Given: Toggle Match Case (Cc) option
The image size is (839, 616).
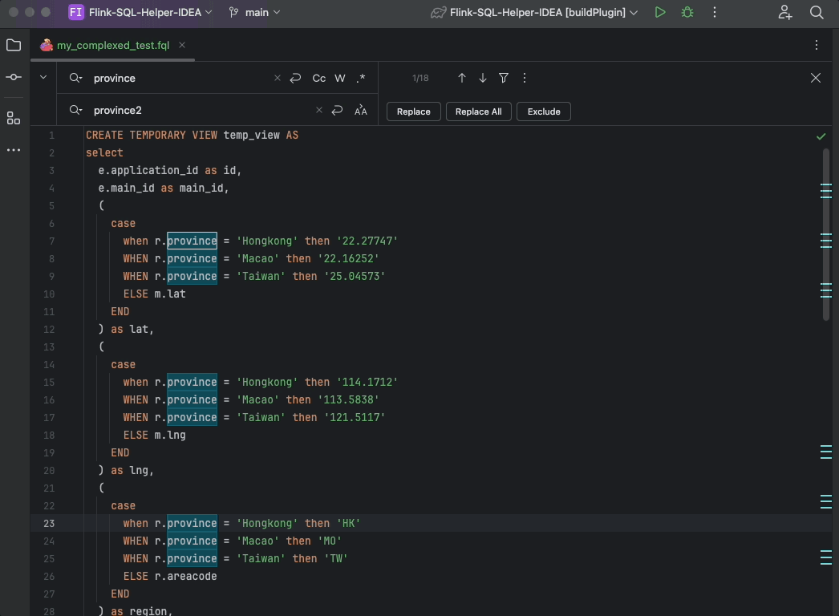Looking at the screenshot, I should point(319,78).
